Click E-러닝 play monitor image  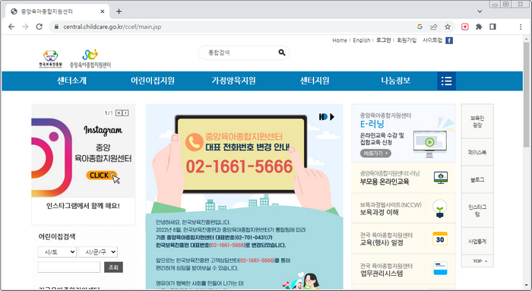tap(429, 144)
